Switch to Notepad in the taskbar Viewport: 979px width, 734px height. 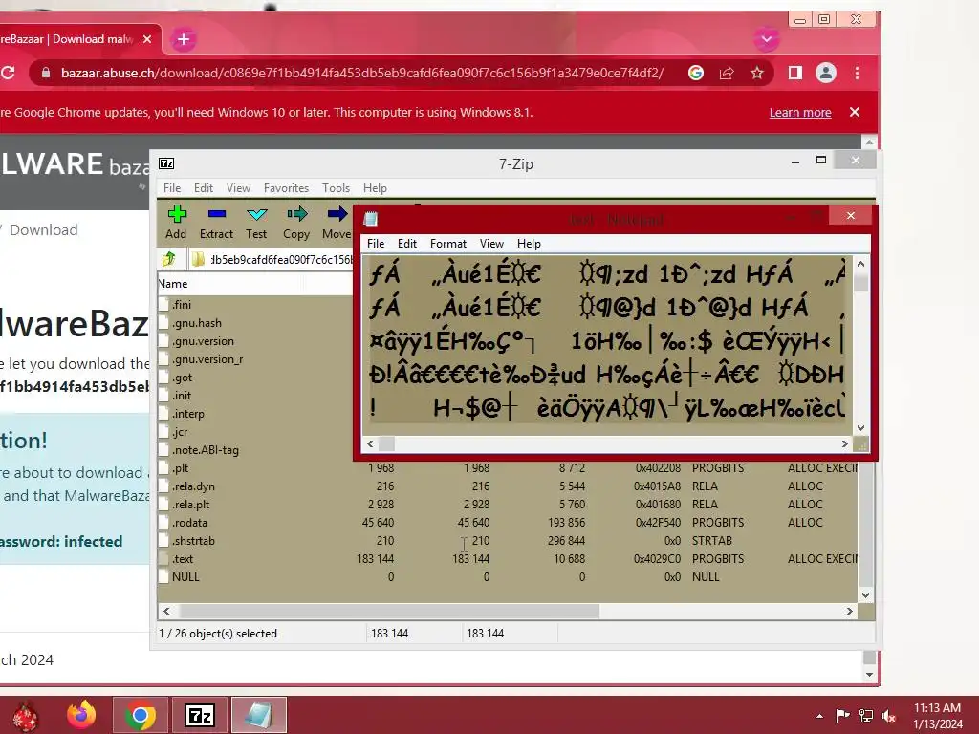point(259,715)
